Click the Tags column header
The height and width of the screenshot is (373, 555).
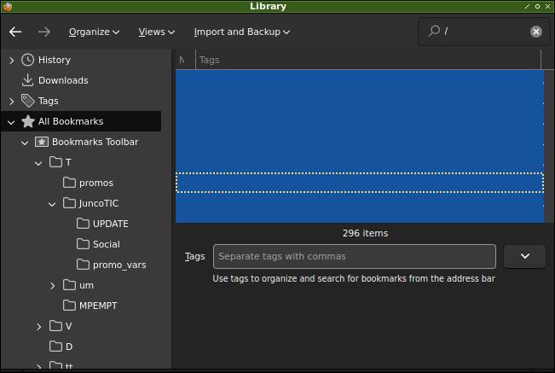[x=368, y=60]
